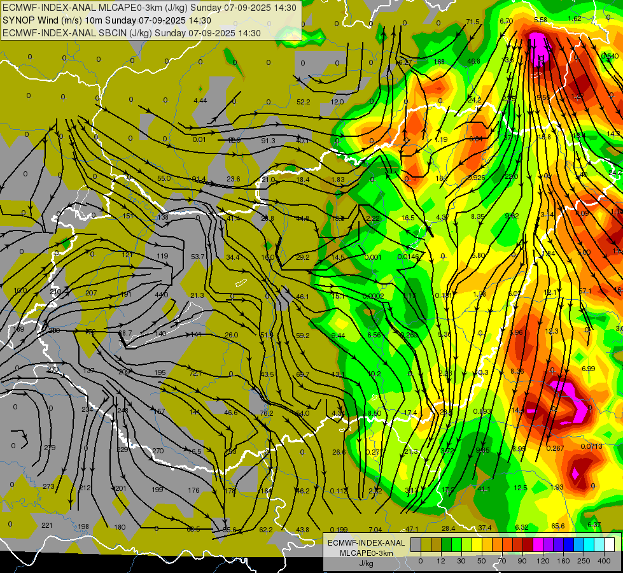The width and height of the screenshot is (623, 573).
Task: Click the map value '1.93'
Action: point(557,487)
